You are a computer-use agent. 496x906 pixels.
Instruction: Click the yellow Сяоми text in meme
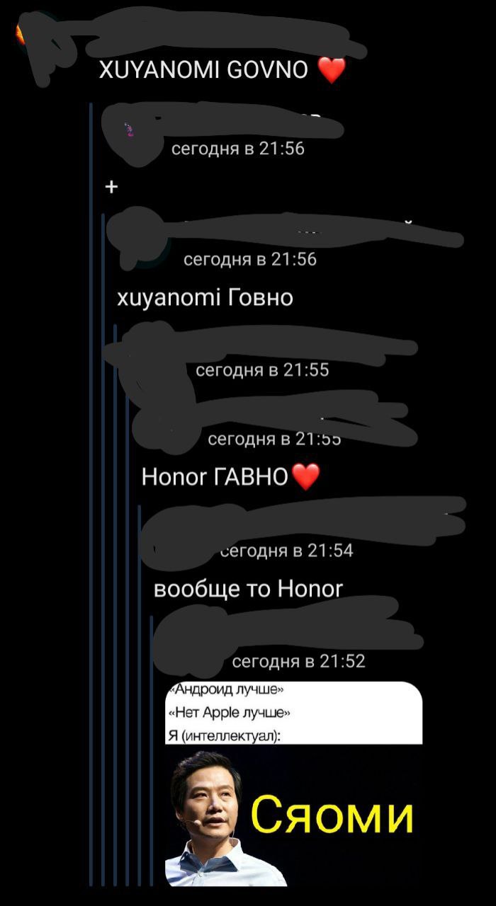coord(332,816)
